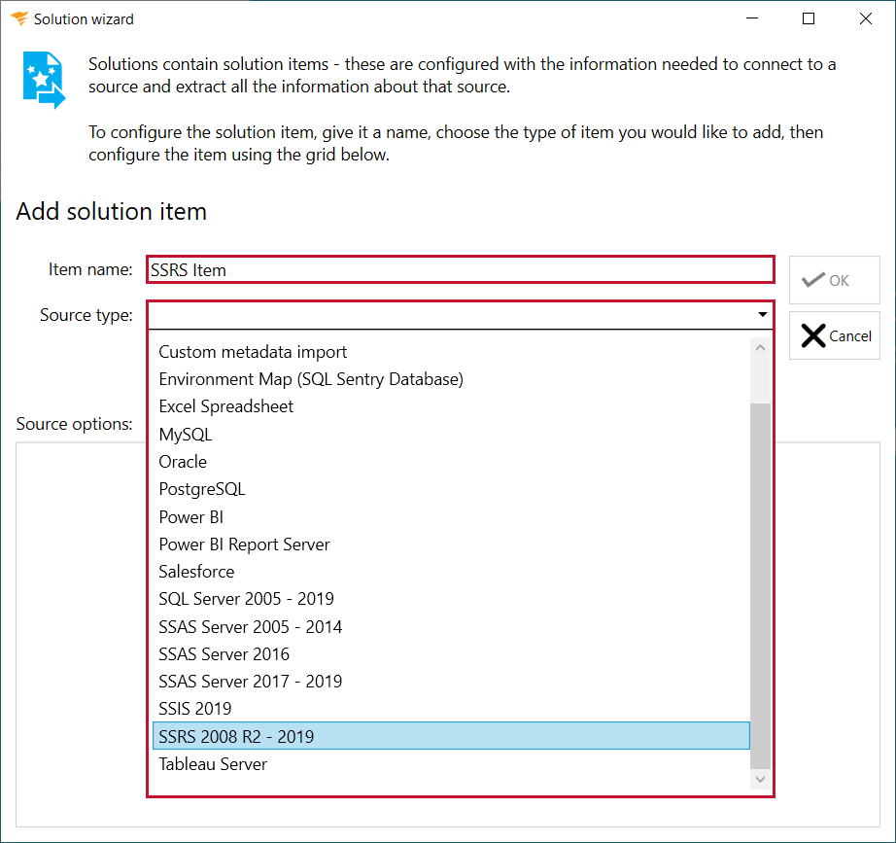This screenshot has height=843, width=896.
Task: Click the OK button
Action: pyautogui.click(x=834, y=280)
